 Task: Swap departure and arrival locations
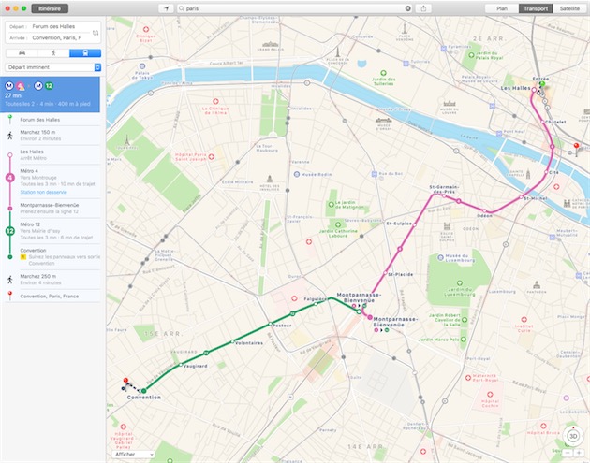coord(96,33)
